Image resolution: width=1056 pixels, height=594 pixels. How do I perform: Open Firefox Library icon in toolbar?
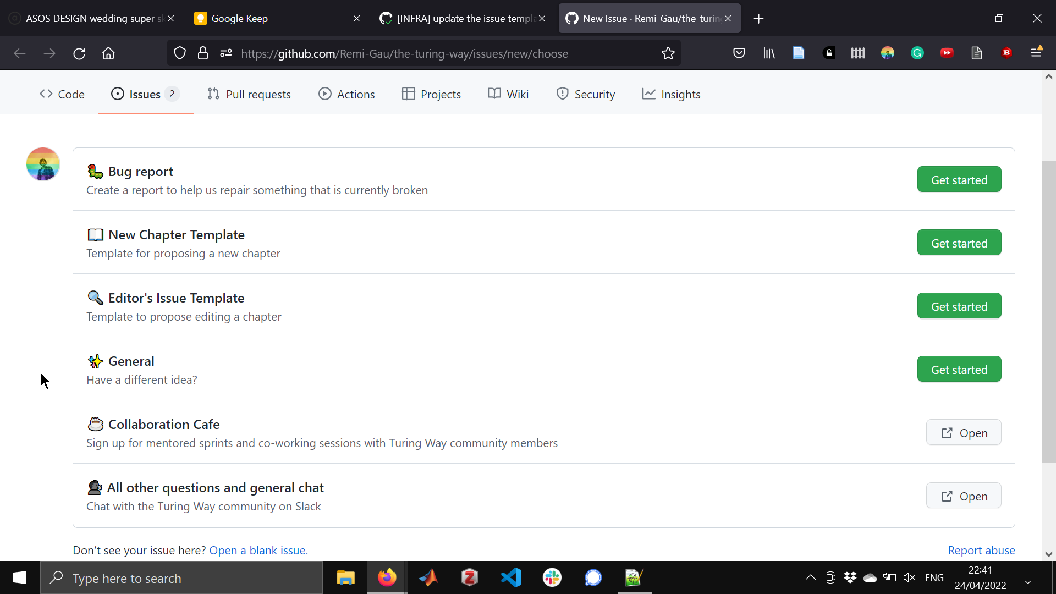pyautogui.click(x=768, y=53)
